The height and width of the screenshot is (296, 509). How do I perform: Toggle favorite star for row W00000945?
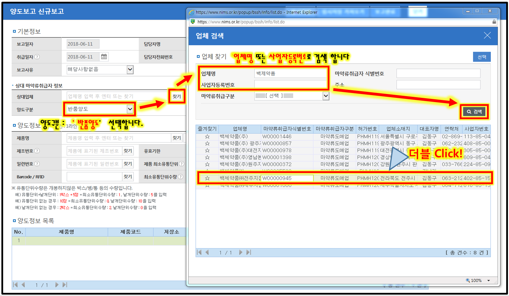coord(207,178)
